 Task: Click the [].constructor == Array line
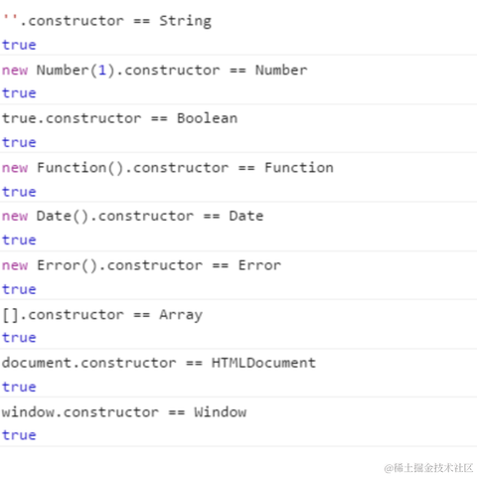click(x=102, y=315)
